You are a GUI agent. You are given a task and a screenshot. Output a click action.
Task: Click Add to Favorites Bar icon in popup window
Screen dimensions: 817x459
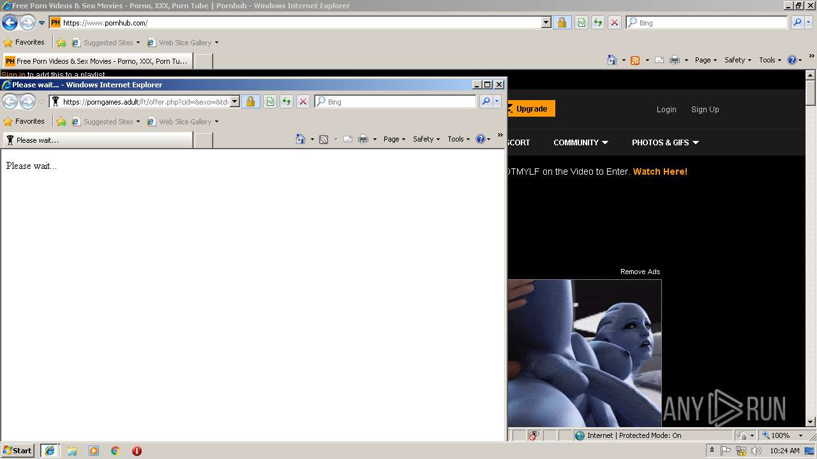pyautogui.click(x=61, y=122)
